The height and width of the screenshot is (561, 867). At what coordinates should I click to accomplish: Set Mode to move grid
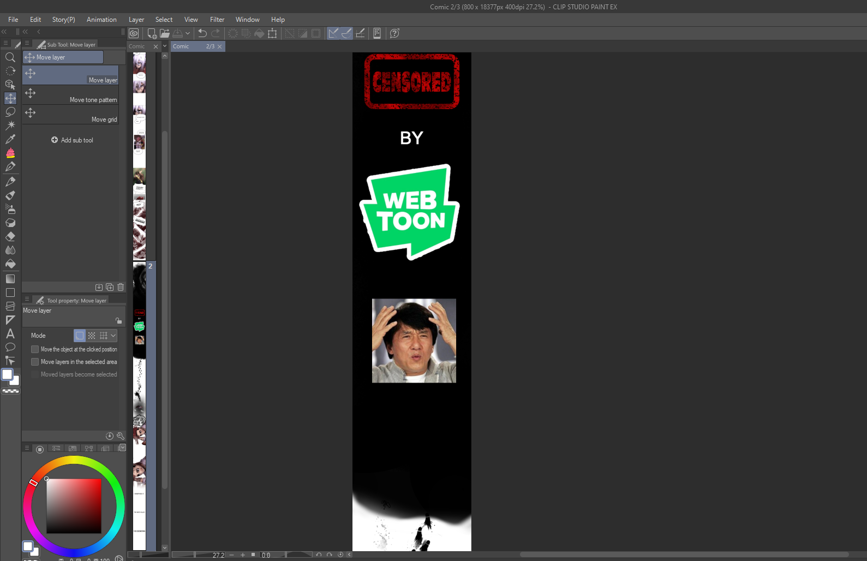pos(104,336)
